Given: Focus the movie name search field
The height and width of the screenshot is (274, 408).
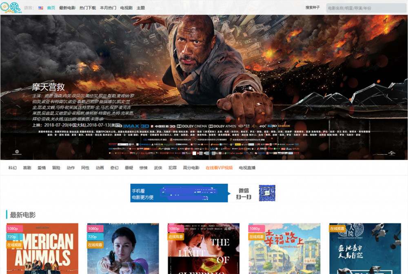Looking at the screenshot, I should point(366,8).
